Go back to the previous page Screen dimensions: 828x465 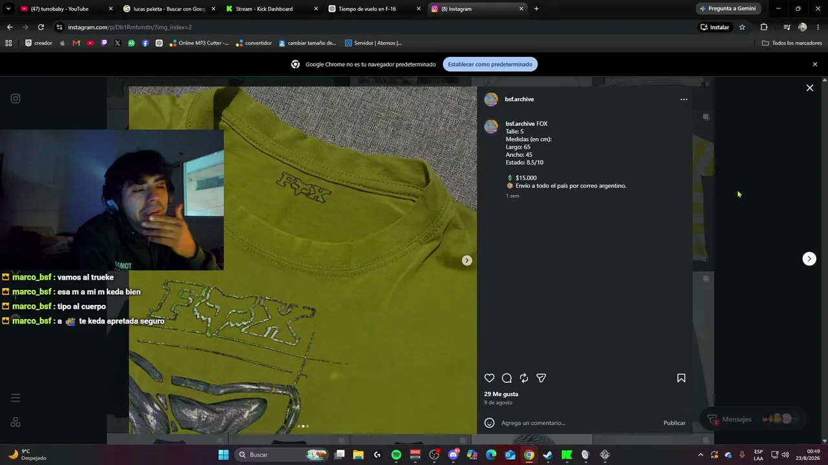(10, 27)
